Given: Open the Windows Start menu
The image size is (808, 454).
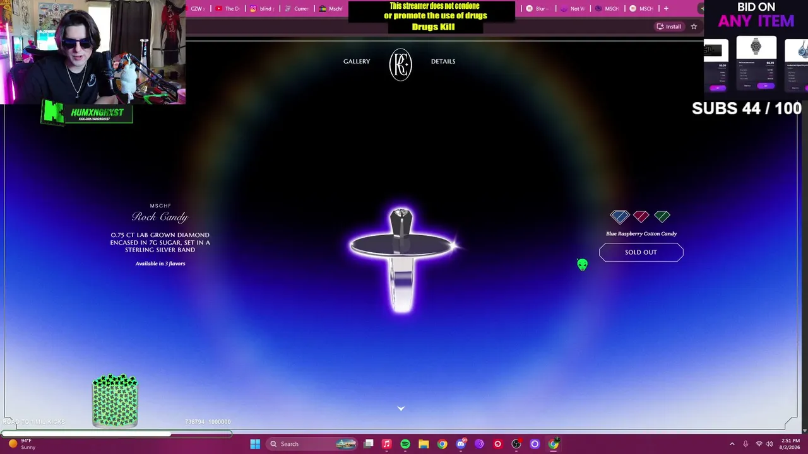Looking at the screenshot, I should [255, 444].
